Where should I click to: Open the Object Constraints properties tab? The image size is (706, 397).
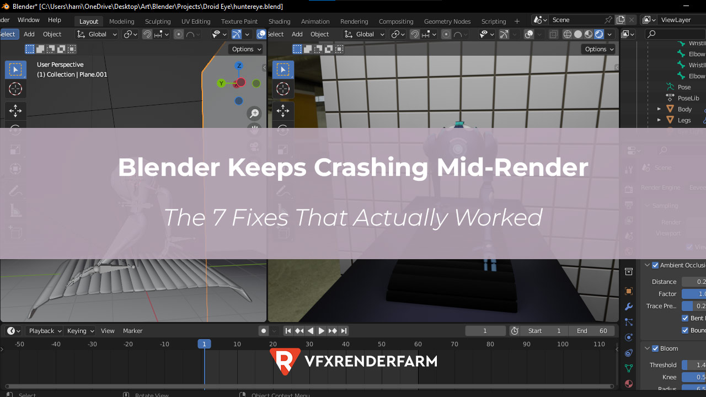[628, 353]
